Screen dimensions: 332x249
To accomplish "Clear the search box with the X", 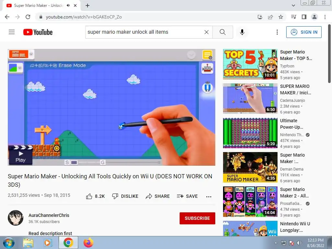I will tap(207, 32).
